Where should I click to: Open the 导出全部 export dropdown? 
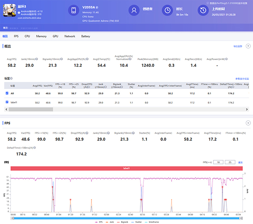pyautogui.click(x=239, y=46)
